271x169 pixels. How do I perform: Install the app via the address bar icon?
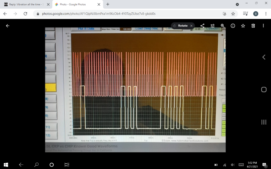click(224, 14)
